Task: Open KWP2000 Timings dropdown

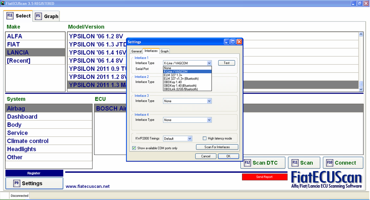Action: 177,138
